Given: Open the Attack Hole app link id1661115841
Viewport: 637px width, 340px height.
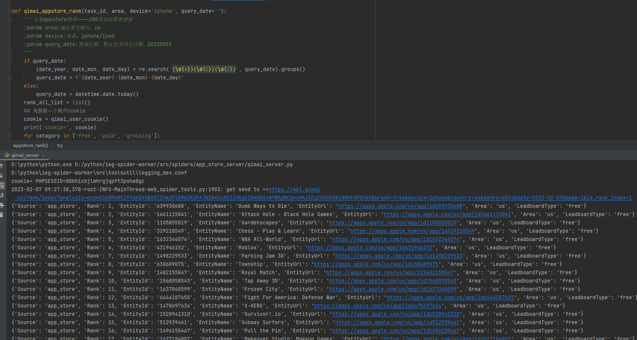Looking at the screenshot, I should pyautogui.click(x=447, y=214).
